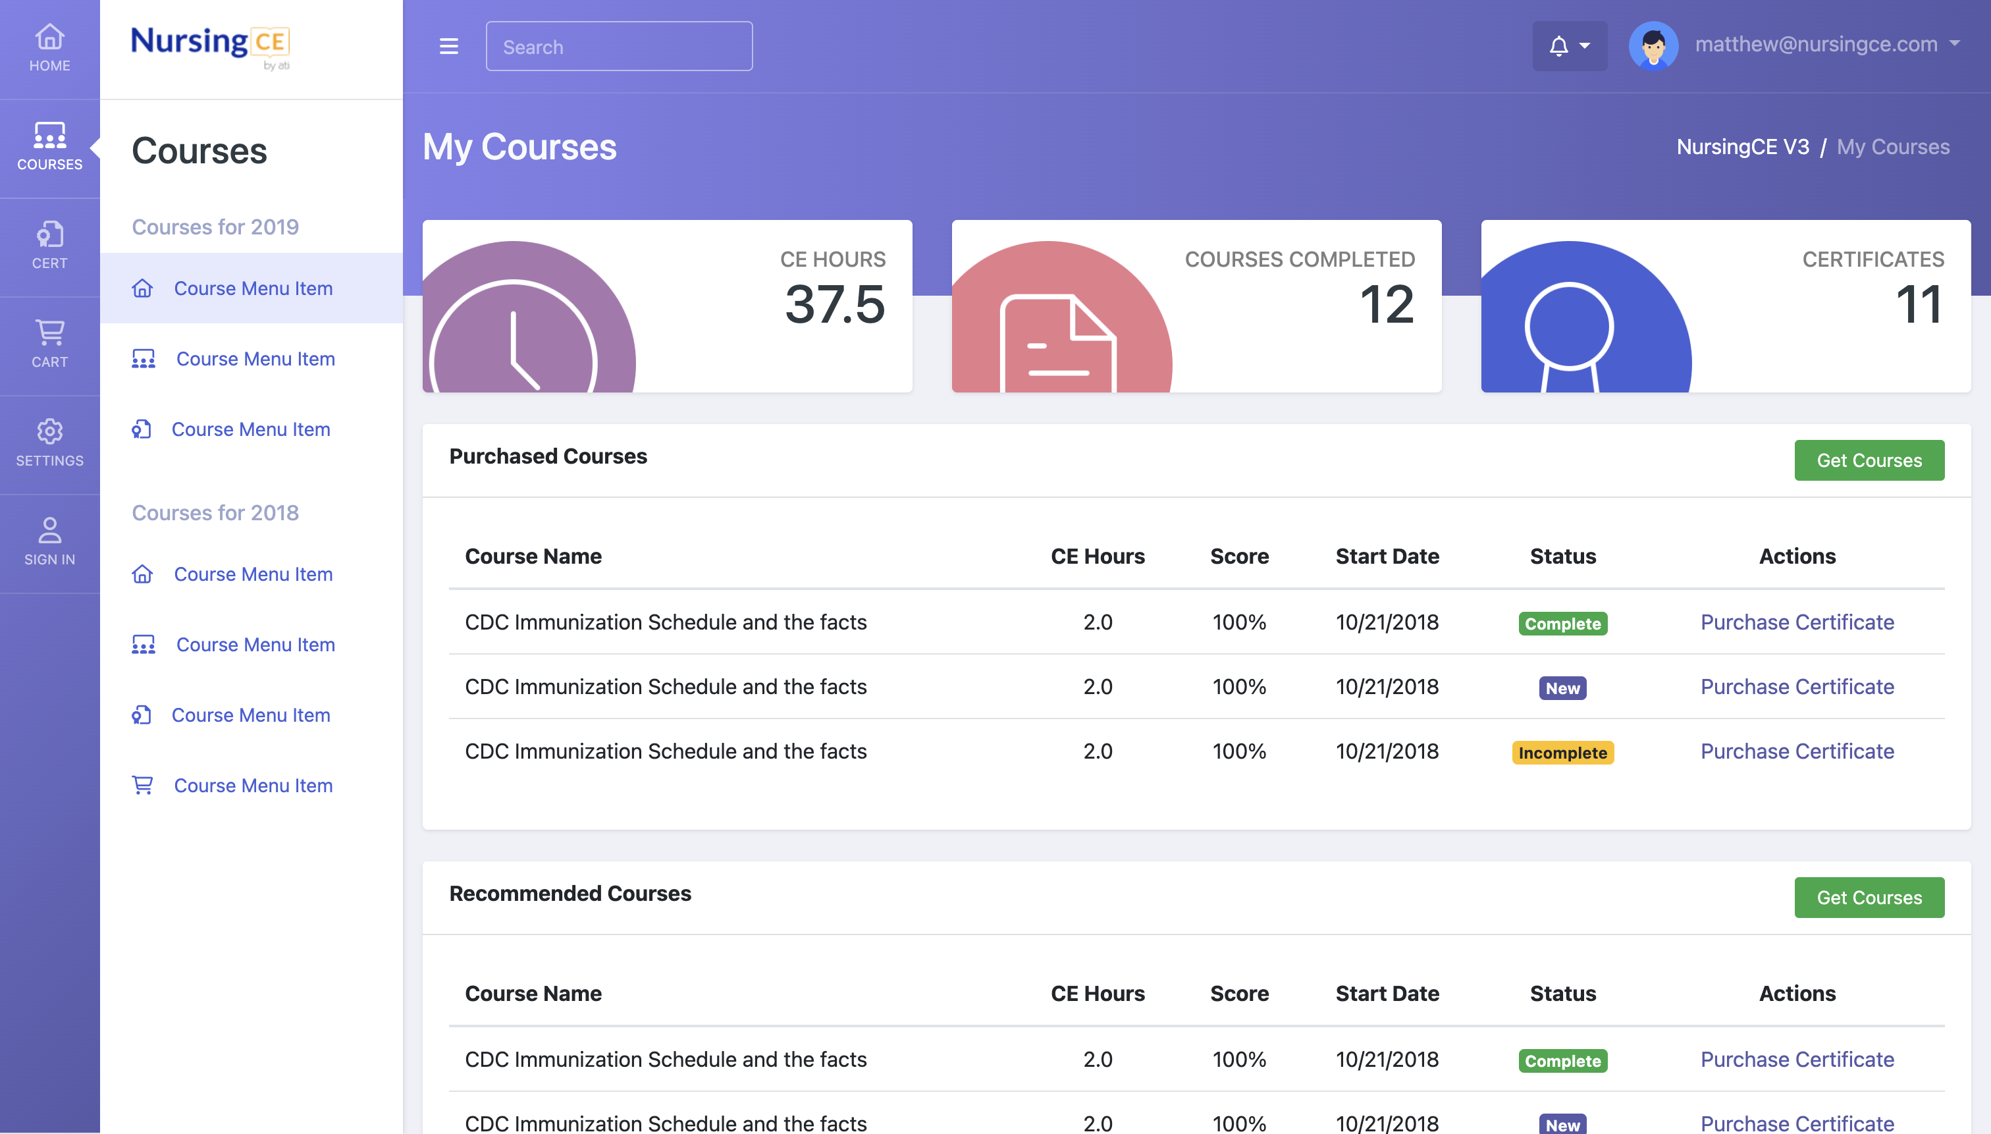
Task: Open the shopping Cart from the sidebar
Action: pos(49,344)
